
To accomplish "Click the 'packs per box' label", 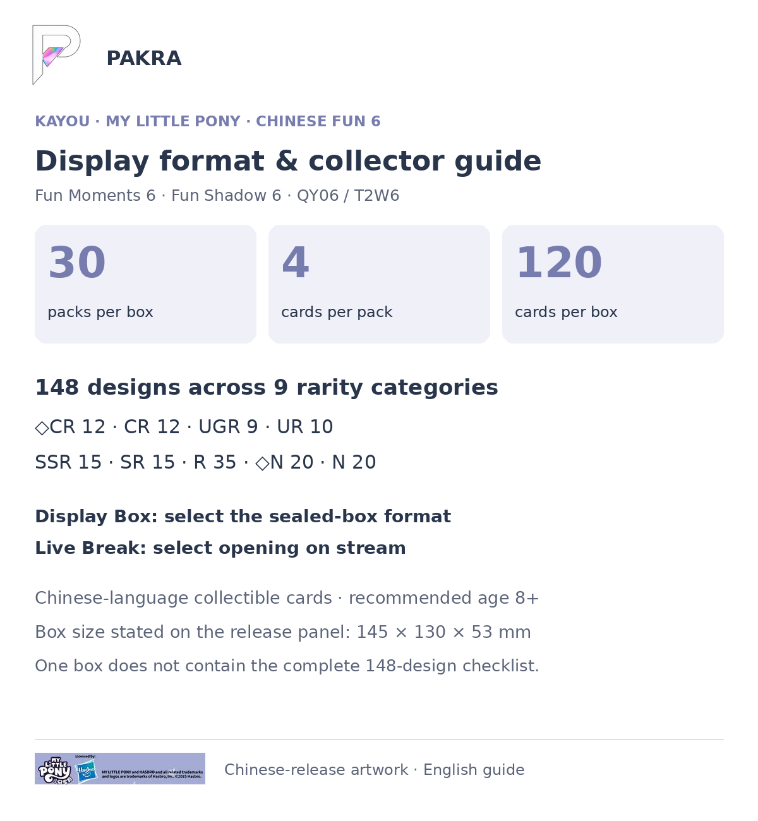I will [100, 312].
